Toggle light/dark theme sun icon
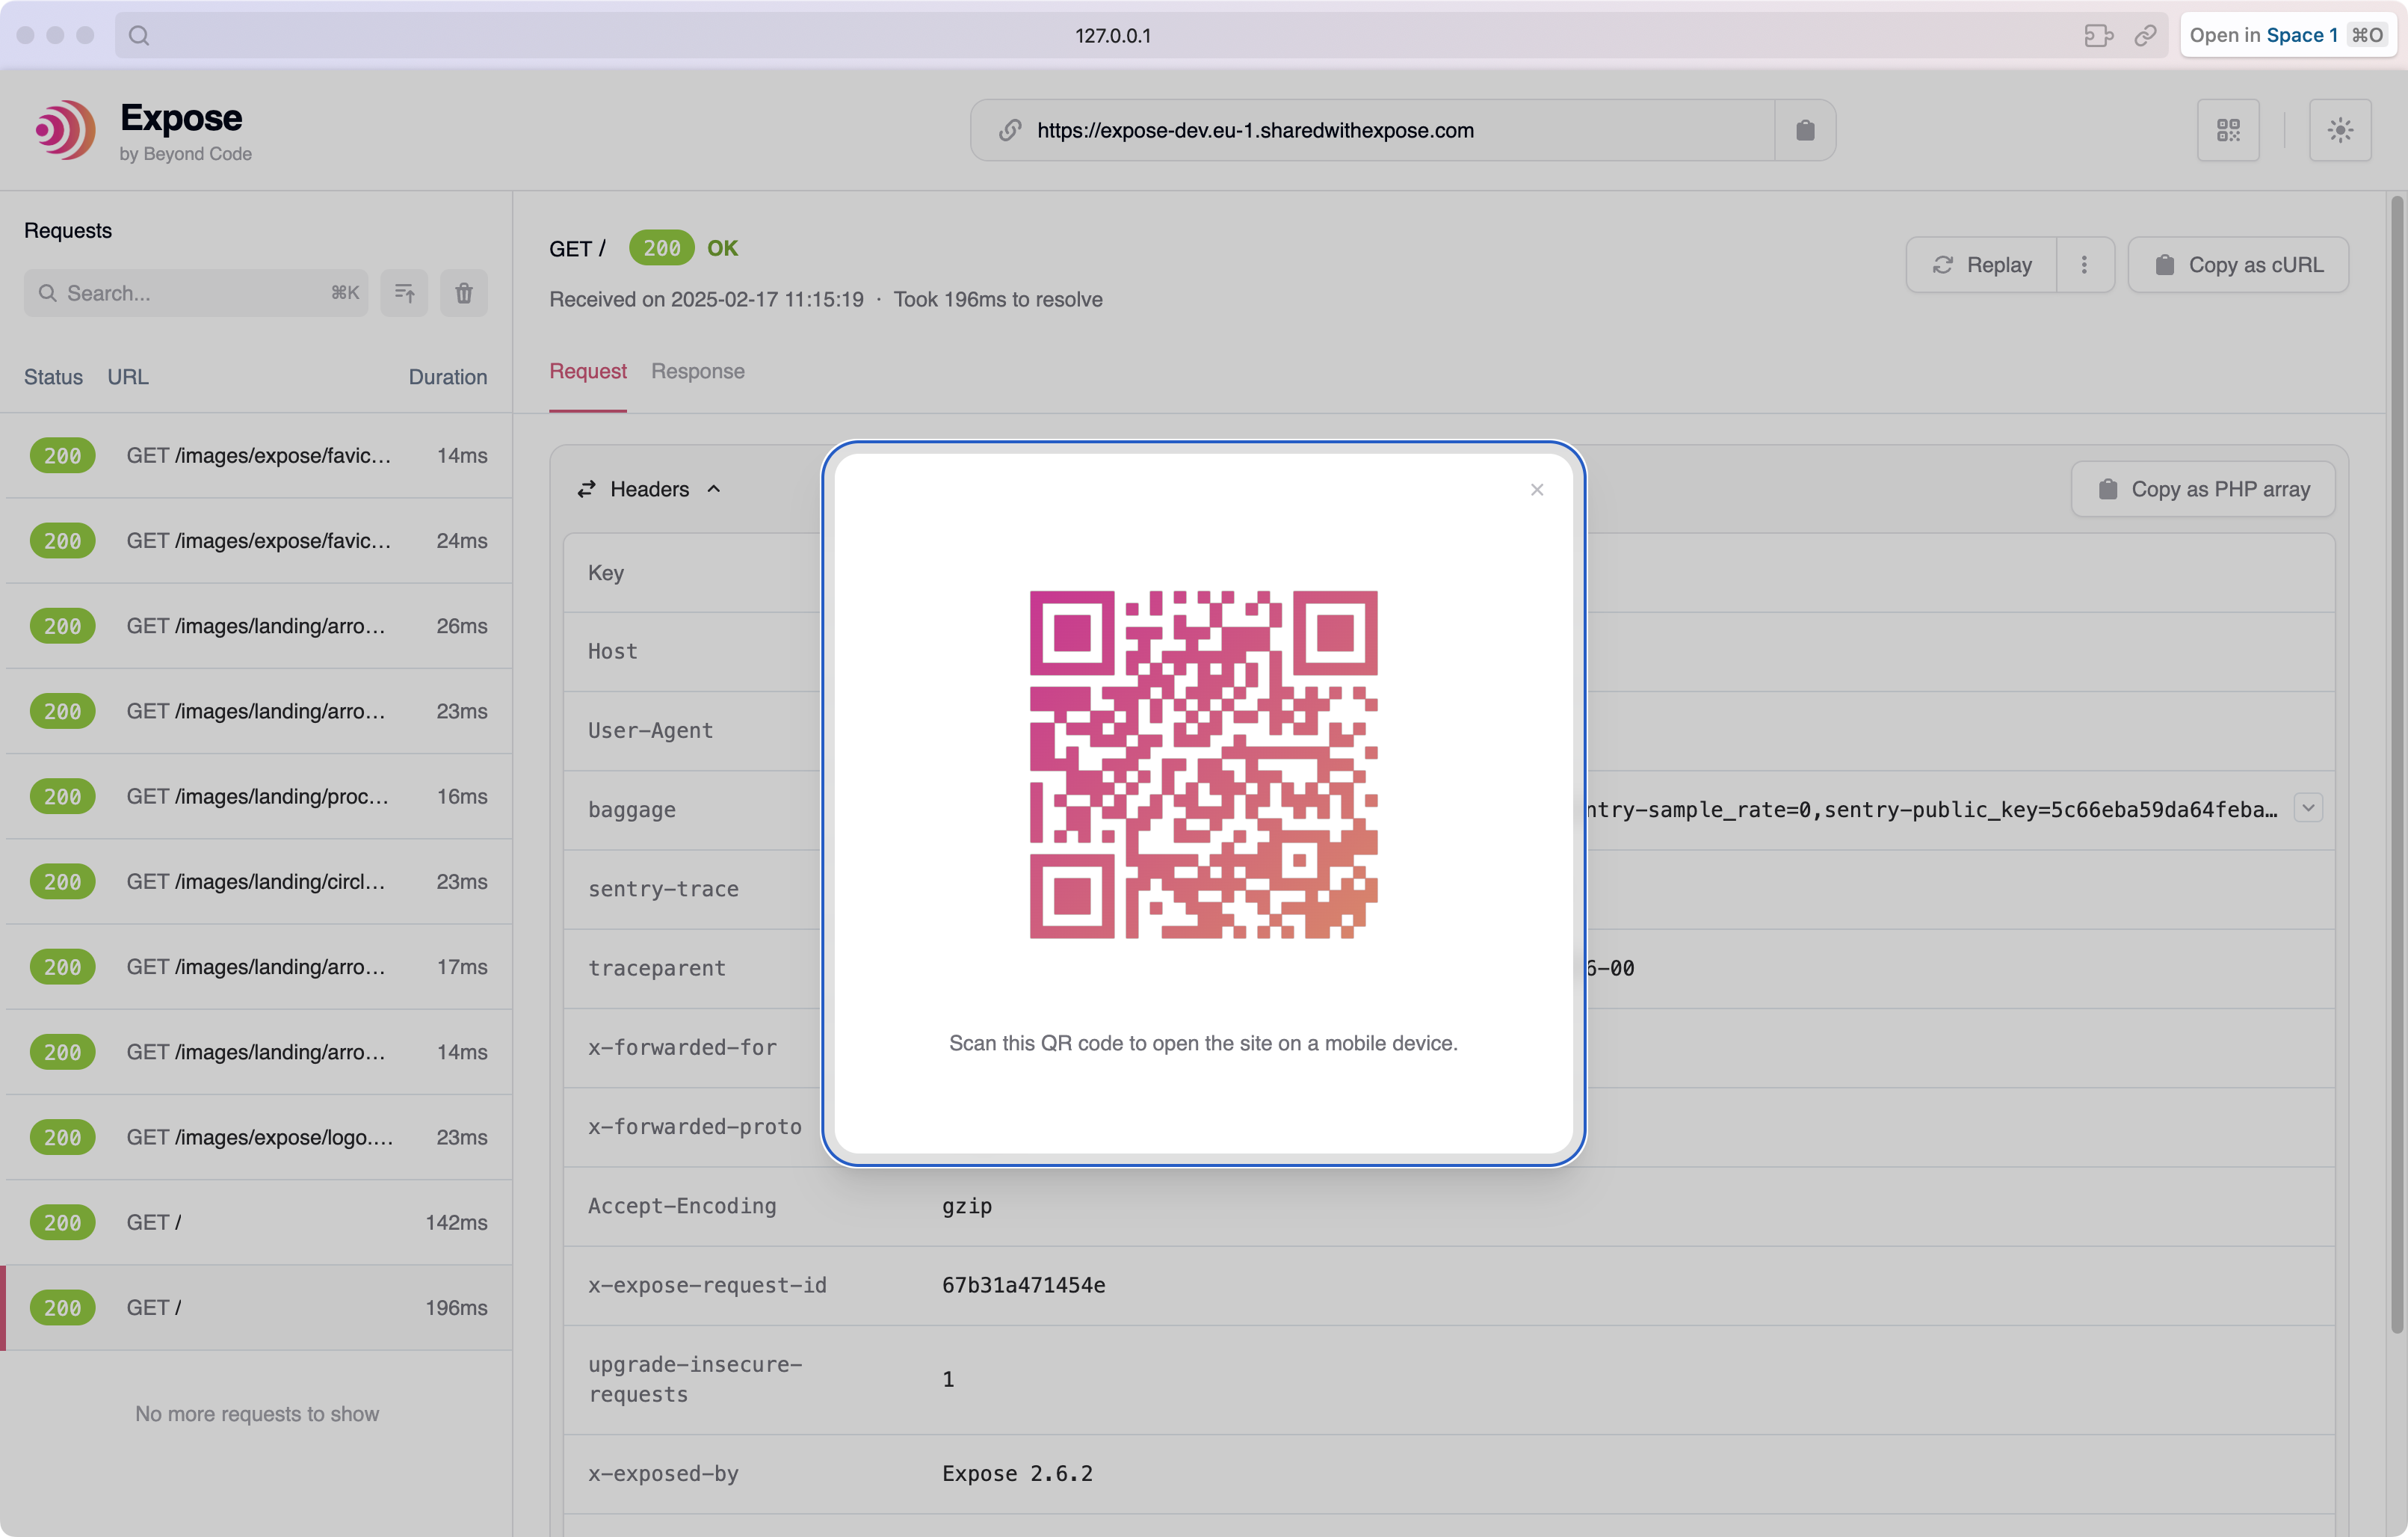 [x=2340, y=130]
